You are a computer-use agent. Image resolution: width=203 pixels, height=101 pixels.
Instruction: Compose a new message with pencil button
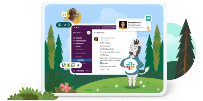[x=89, y=33]
